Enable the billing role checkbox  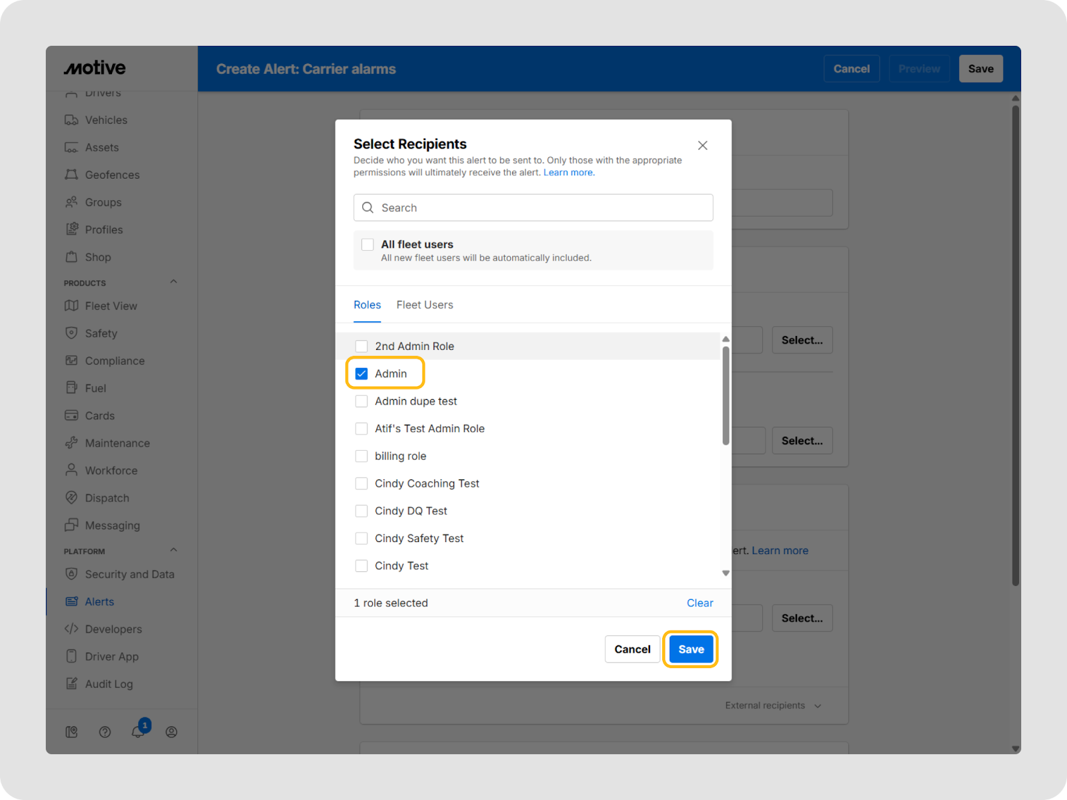[361, 456]
